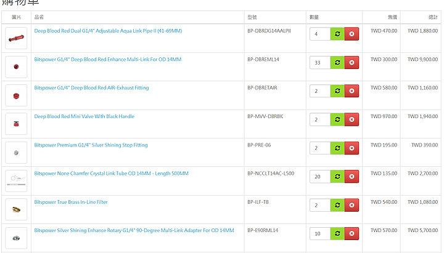Refresh quantity for the Mini Valve With Black Handle
This screenshot has width=444, height=253.
point(337,119)
